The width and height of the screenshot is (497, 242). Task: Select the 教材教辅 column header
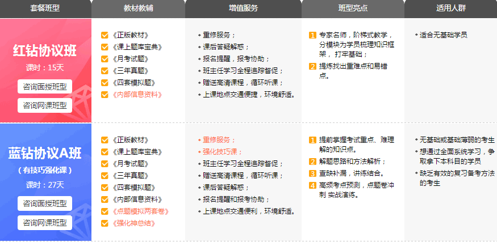138,9
